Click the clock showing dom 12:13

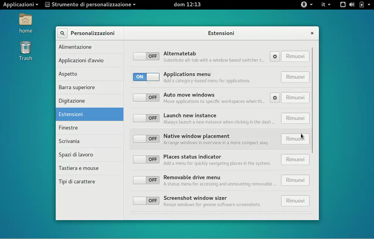click(x=187, y=5)
